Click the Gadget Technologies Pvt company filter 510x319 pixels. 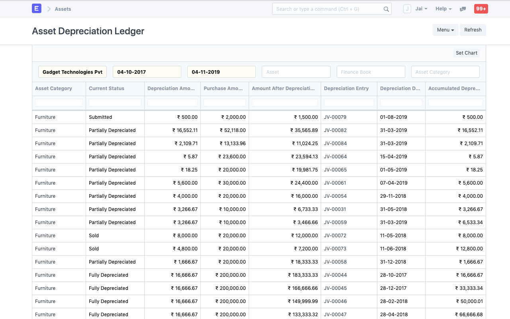pyautogui.click(x=72, y=72)
